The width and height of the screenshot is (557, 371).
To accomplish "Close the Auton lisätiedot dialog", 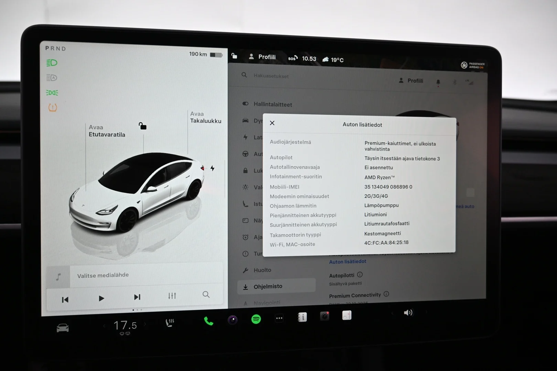I will point(272,123).
